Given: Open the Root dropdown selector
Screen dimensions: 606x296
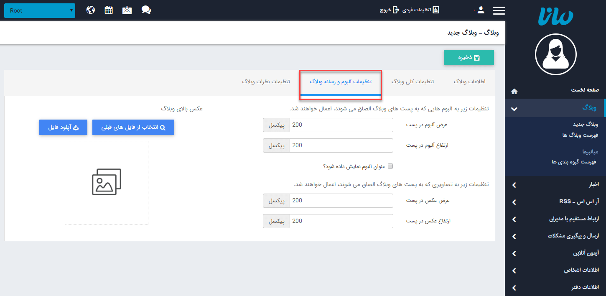Looking at the screenshot, I should [40, 10].
